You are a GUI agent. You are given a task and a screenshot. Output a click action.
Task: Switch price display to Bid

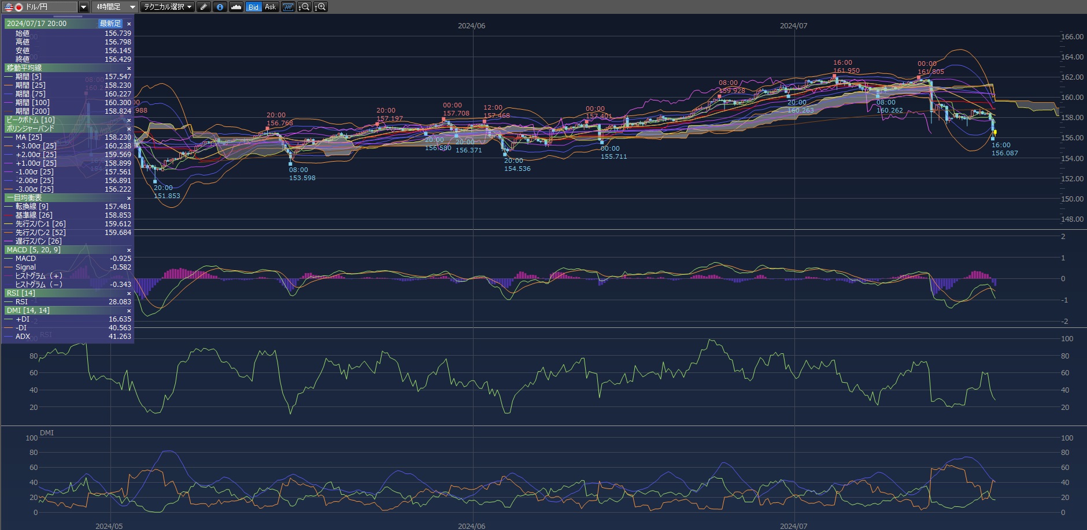point(253,7)
